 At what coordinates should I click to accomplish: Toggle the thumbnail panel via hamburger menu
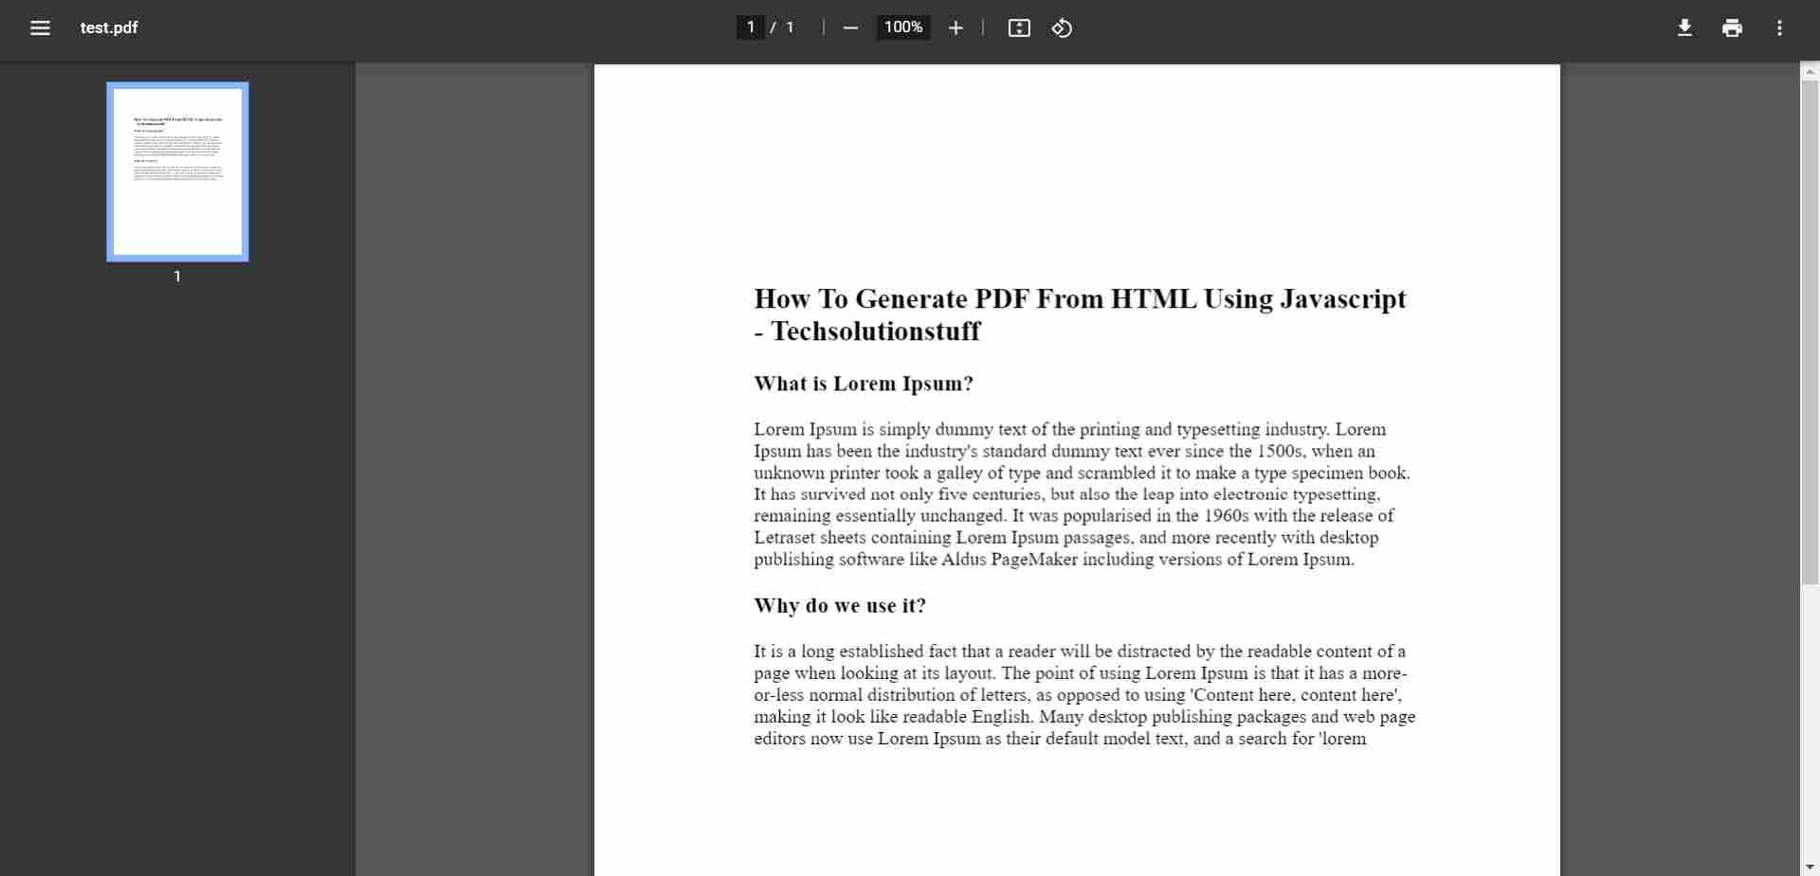coord(41,27)
